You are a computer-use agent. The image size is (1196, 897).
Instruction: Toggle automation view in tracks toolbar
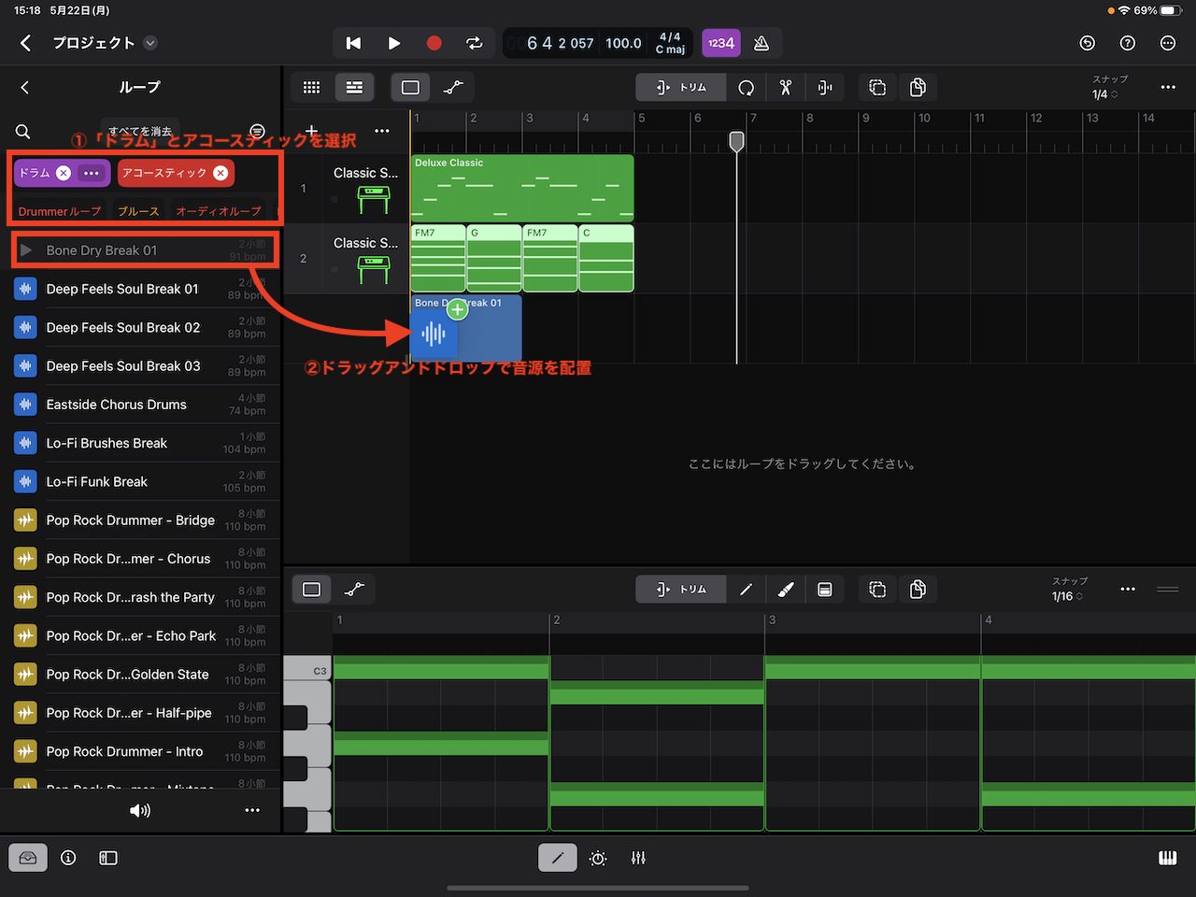(453, 87)
